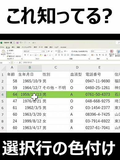Switch to the Acrobat tab
Screen dimensions: 120x160
pyautogui.click(x=63, y=47)
